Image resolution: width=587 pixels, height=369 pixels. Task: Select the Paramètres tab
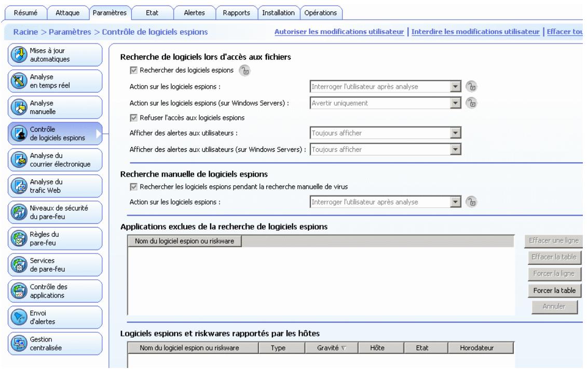coord(110,13)
